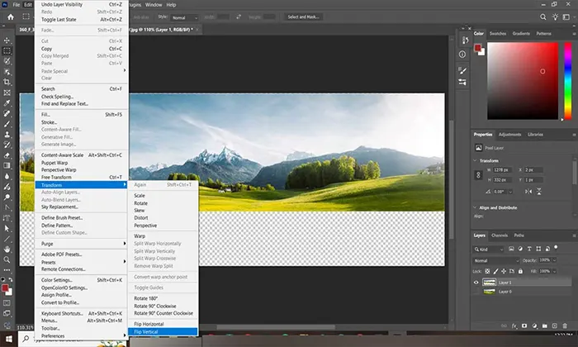Image resolution: width=578 pixels, height=347 pixels.
Task: Click the Home icon in options bar
Action: click(x=11, y=17)
